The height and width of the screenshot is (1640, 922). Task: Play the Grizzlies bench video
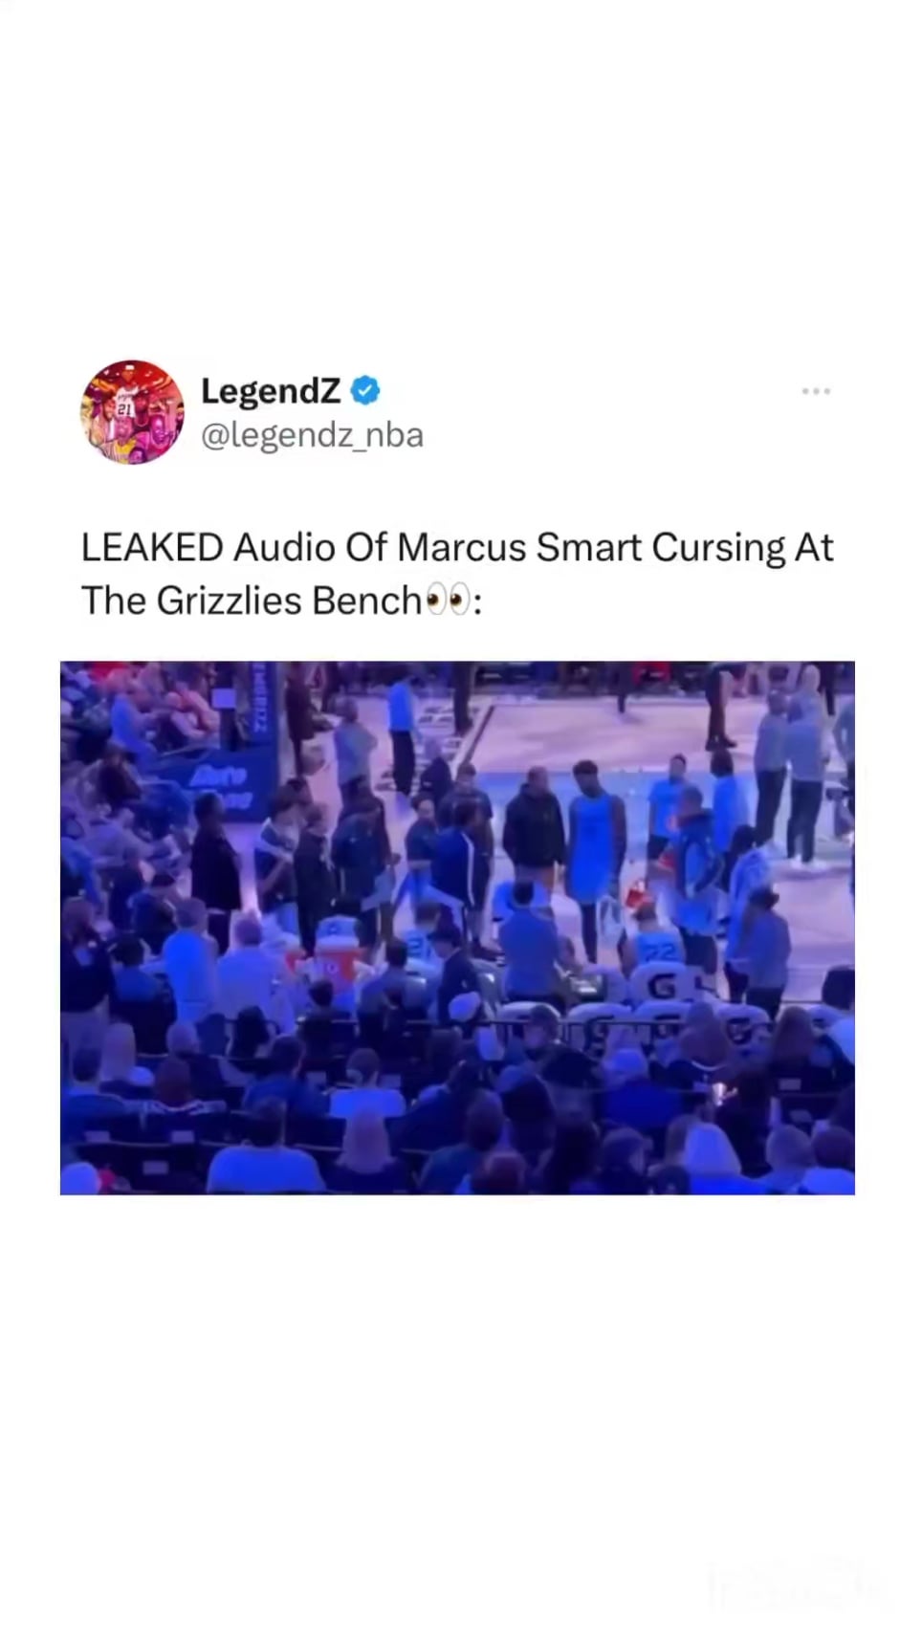(x=457, y=928)
